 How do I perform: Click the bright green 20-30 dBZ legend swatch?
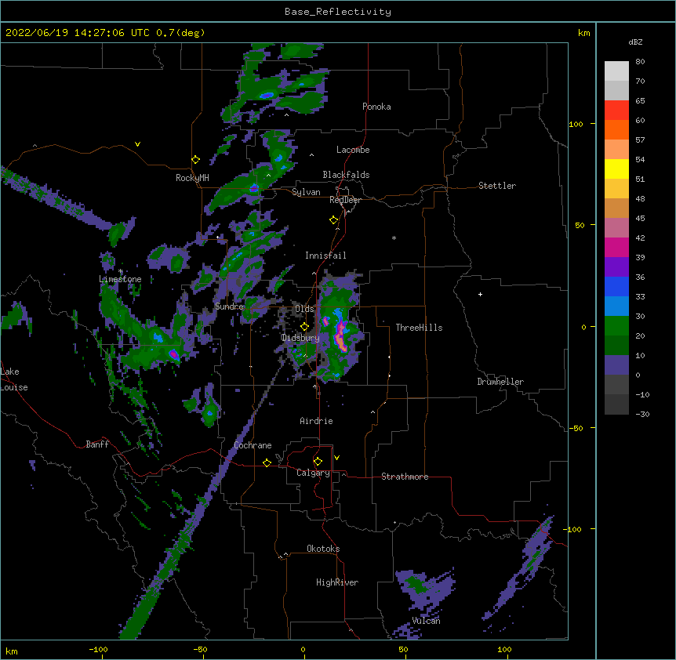[616, 326]
